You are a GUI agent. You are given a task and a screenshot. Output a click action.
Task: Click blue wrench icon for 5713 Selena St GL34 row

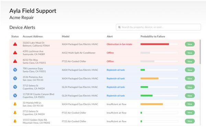coord(15,87)
